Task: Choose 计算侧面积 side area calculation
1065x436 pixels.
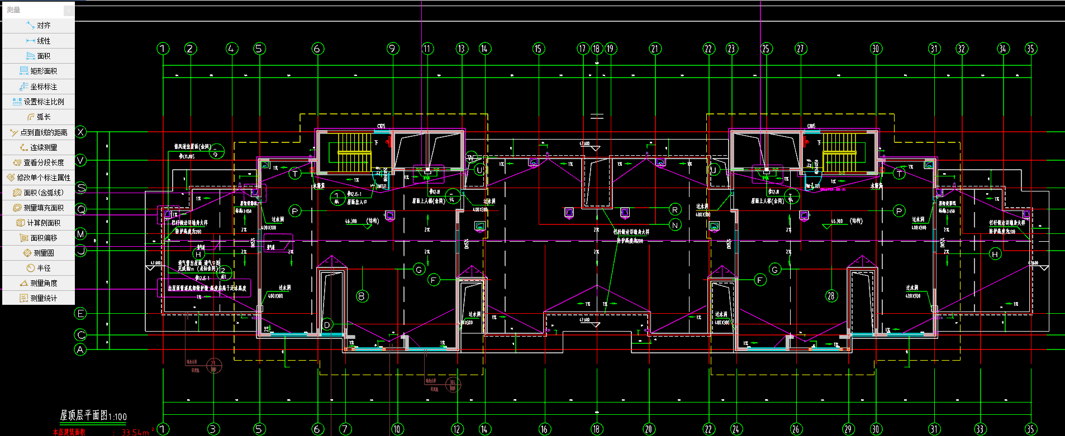Action: [x=39, y=223]
